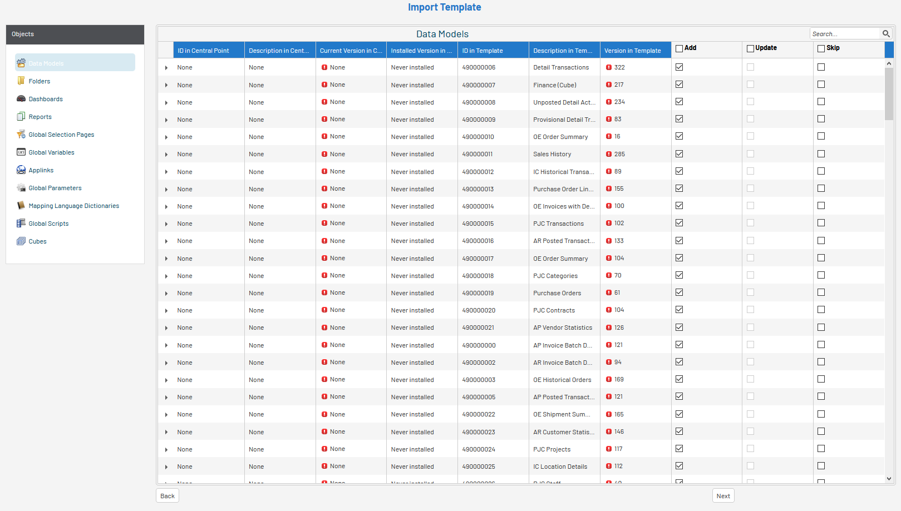This screenshot has width=901, height=511.
Task: Uncheck Add for Detail Transactions row
Action: pyautogui.click(x=679, y=67)
